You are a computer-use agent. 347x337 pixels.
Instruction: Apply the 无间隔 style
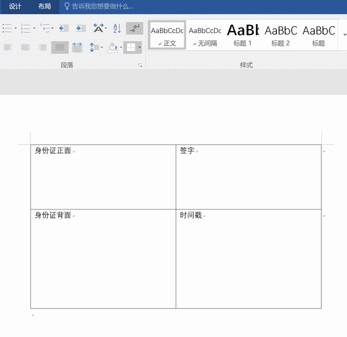point(205,35)
